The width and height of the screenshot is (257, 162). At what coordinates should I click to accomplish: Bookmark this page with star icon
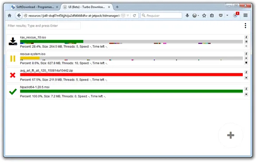(204, 15)
